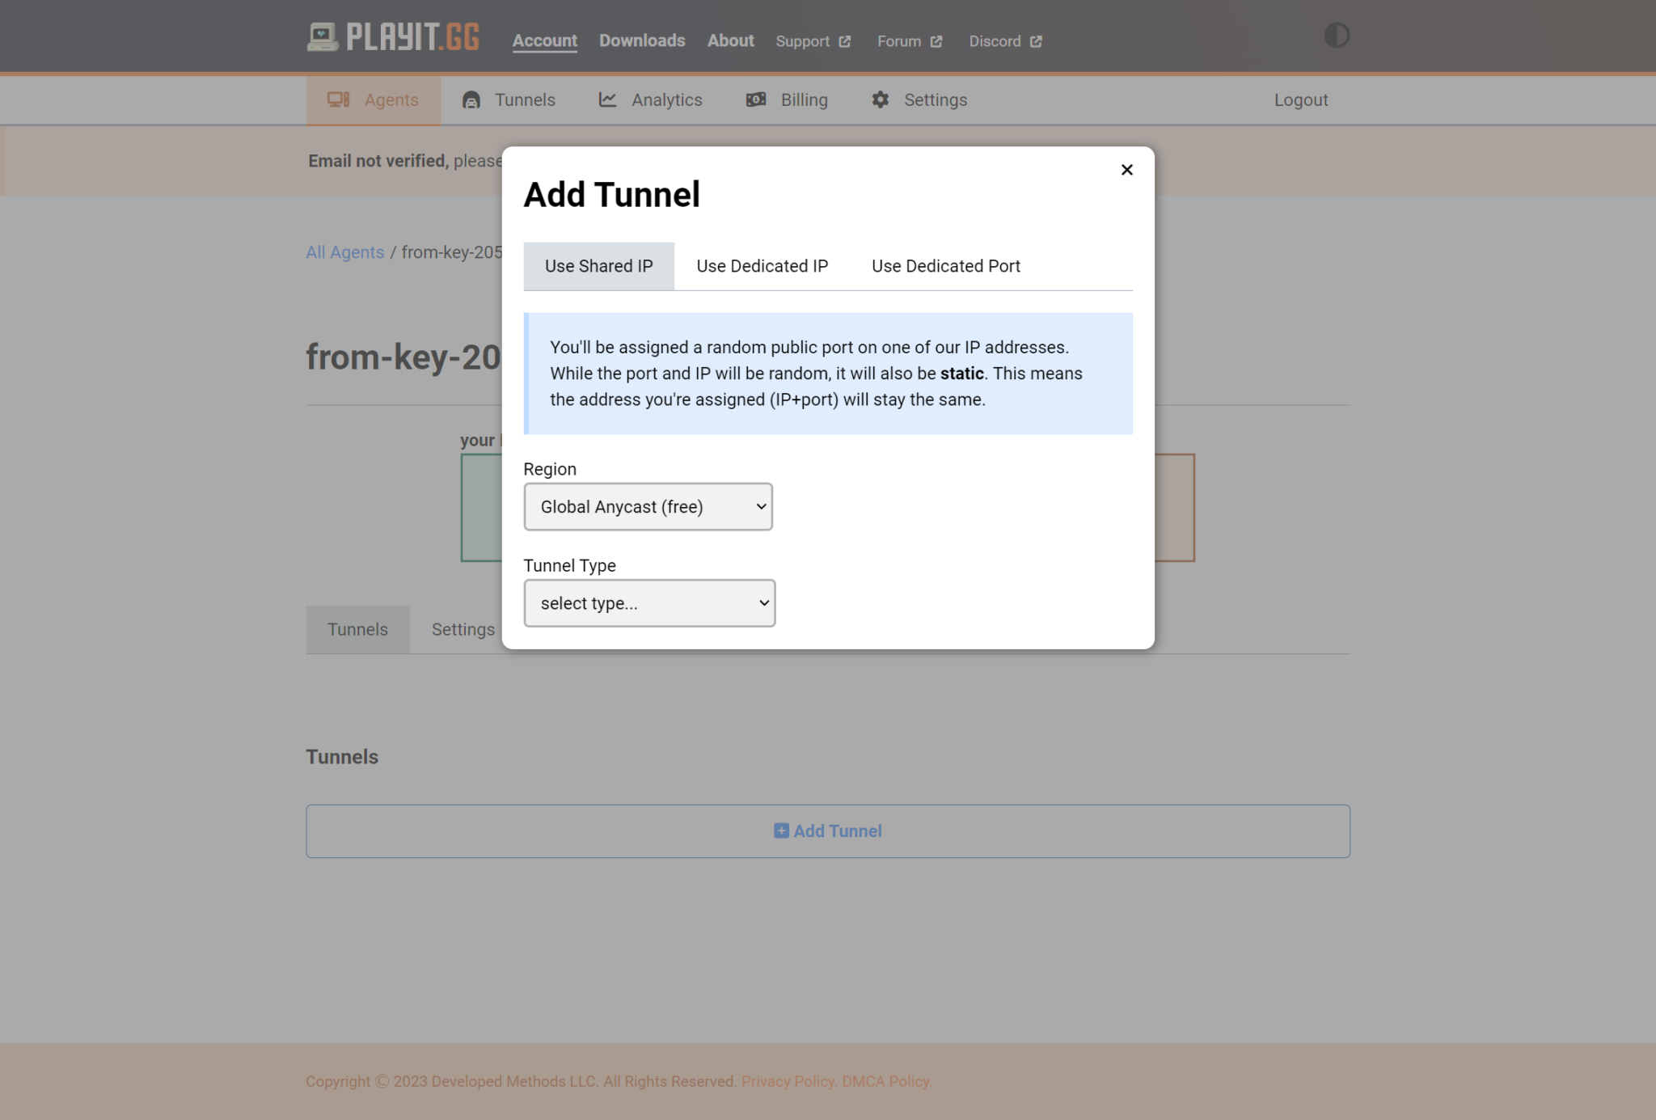Click the Logout link

(1300, 100)
